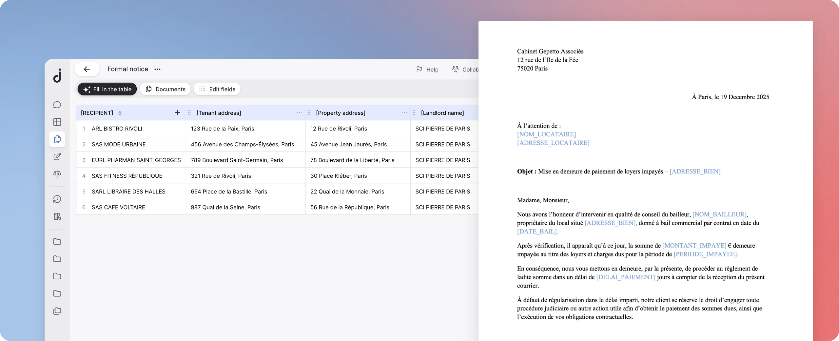Image resolution: width=839 pixels, height=341 pixels.
Task: Select the SAS FITNESS RÉPUBLIQUE cell
Action: 131,176
